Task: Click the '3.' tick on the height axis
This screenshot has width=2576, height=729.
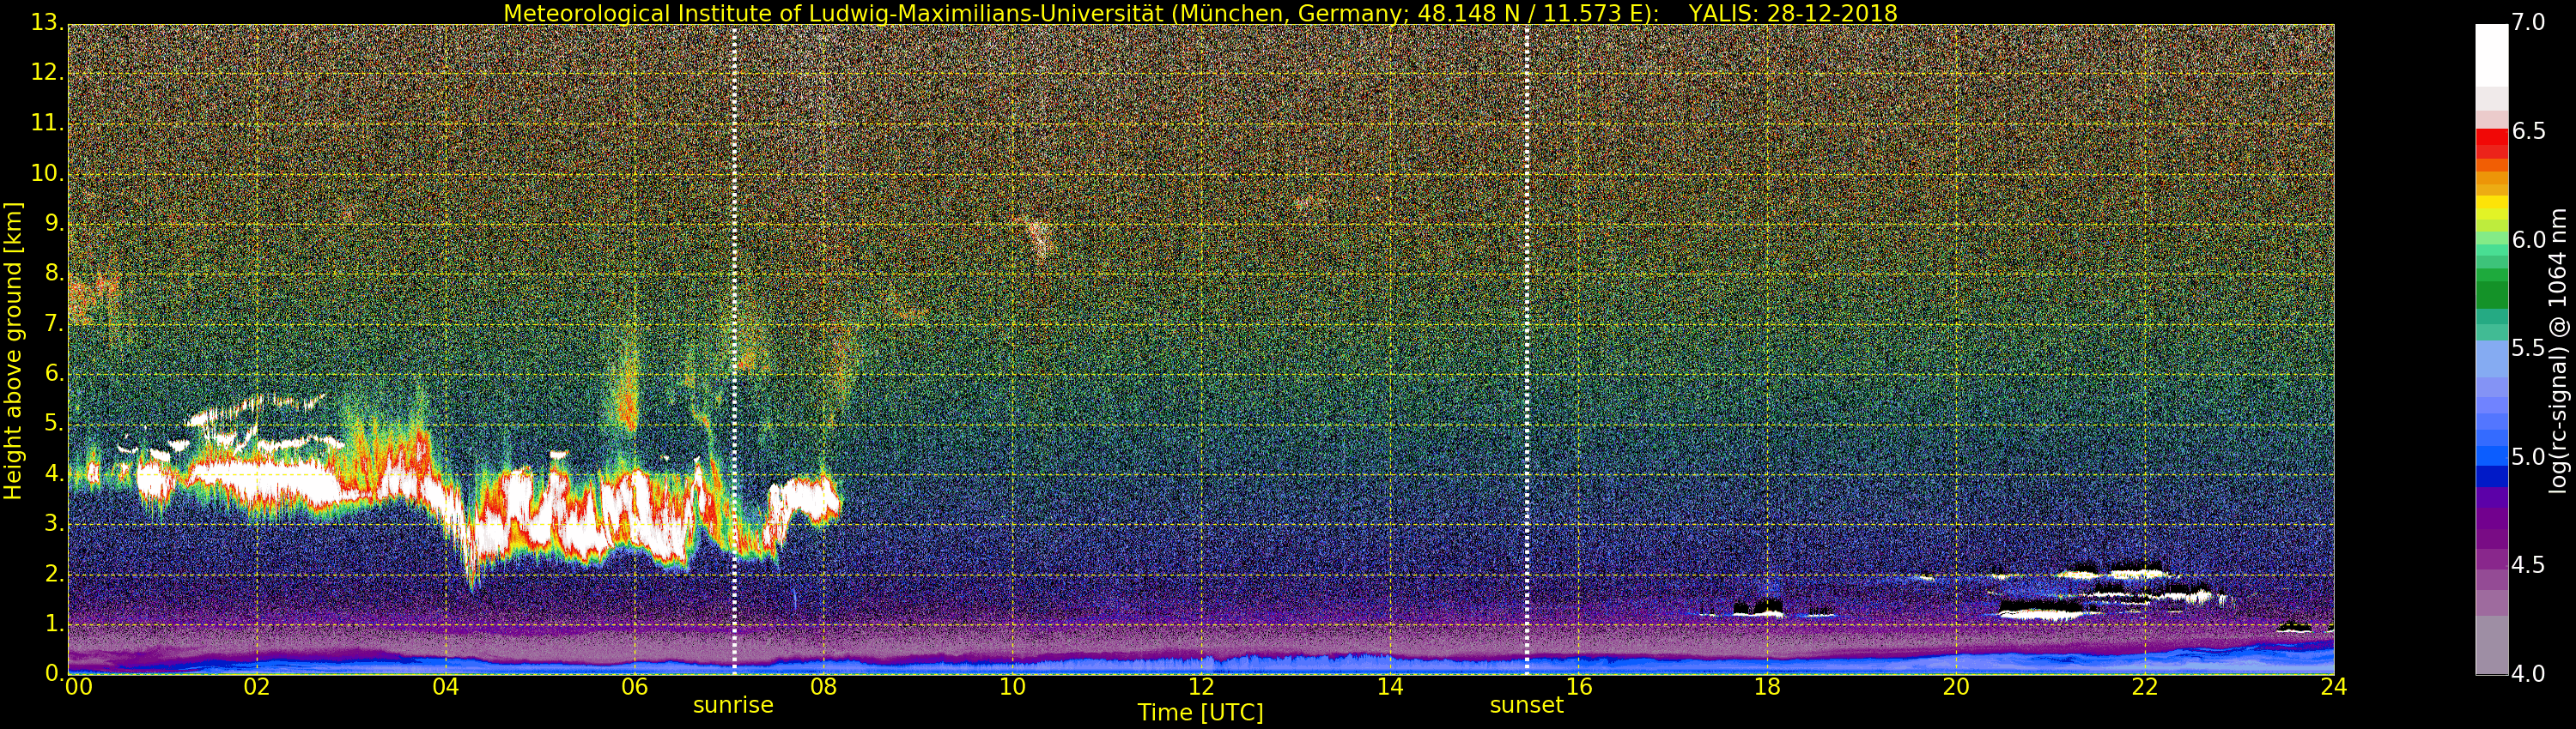Action: click(54, 524)
